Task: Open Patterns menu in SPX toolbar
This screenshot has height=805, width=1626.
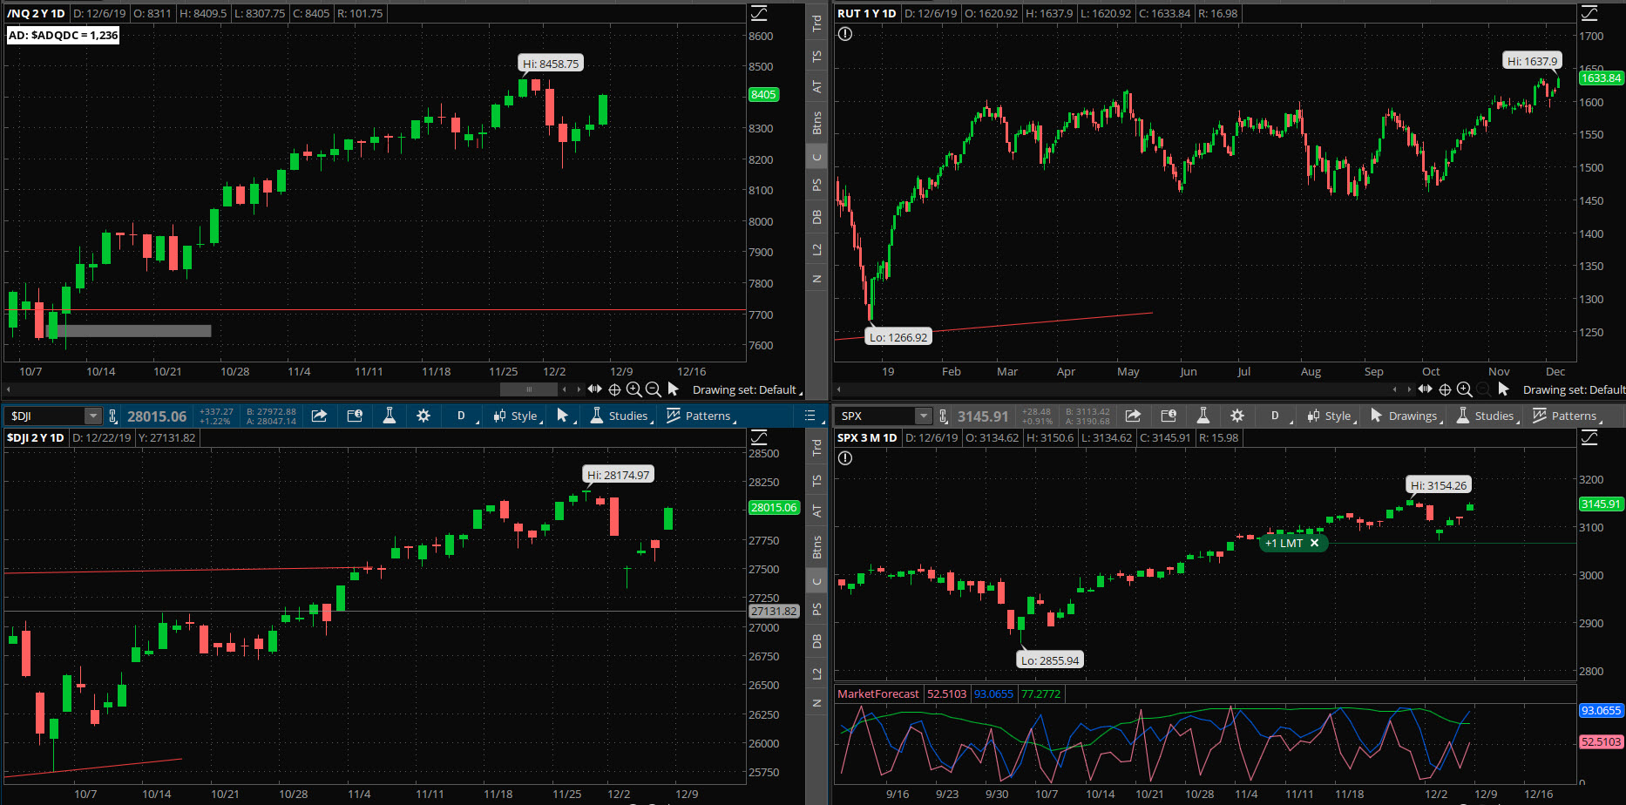Action: (1568, 416)
